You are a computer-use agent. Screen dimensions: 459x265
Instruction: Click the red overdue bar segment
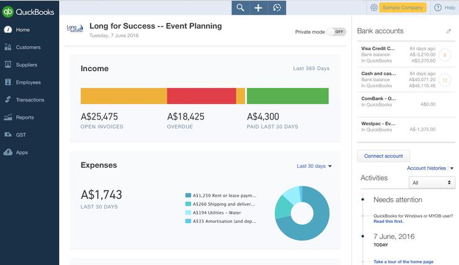click(202, 96)
